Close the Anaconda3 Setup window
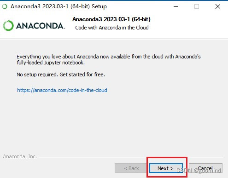The image size is (228, 178). 218,6
